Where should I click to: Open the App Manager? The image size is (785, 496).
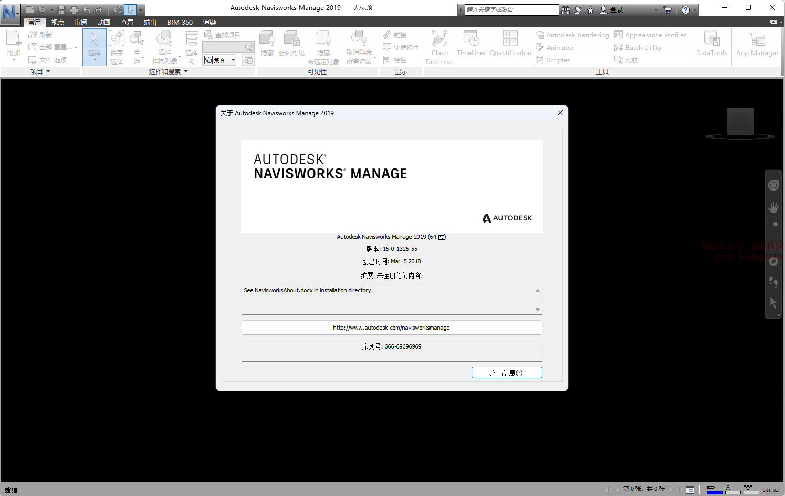[x=757, y=39]
